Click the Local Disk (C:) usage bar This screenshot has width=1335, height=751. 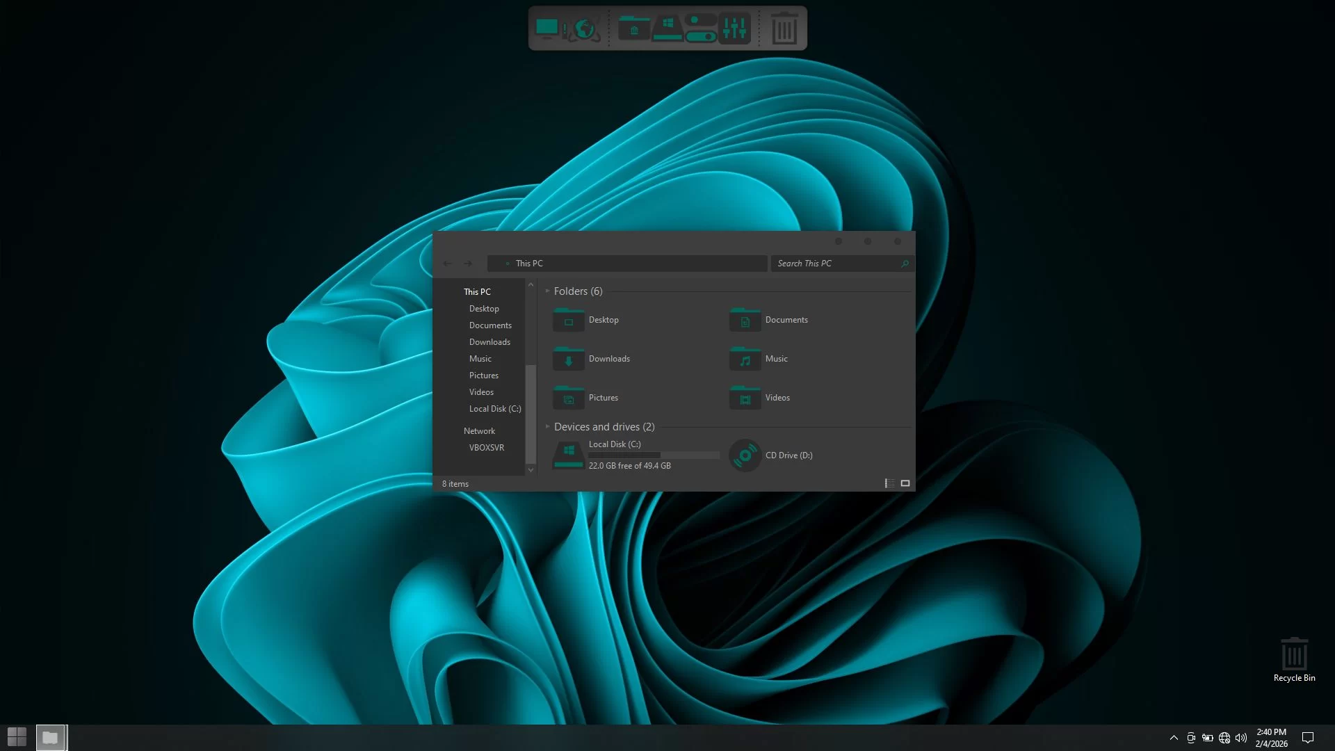pyautogui.click(x=654, y=455)
